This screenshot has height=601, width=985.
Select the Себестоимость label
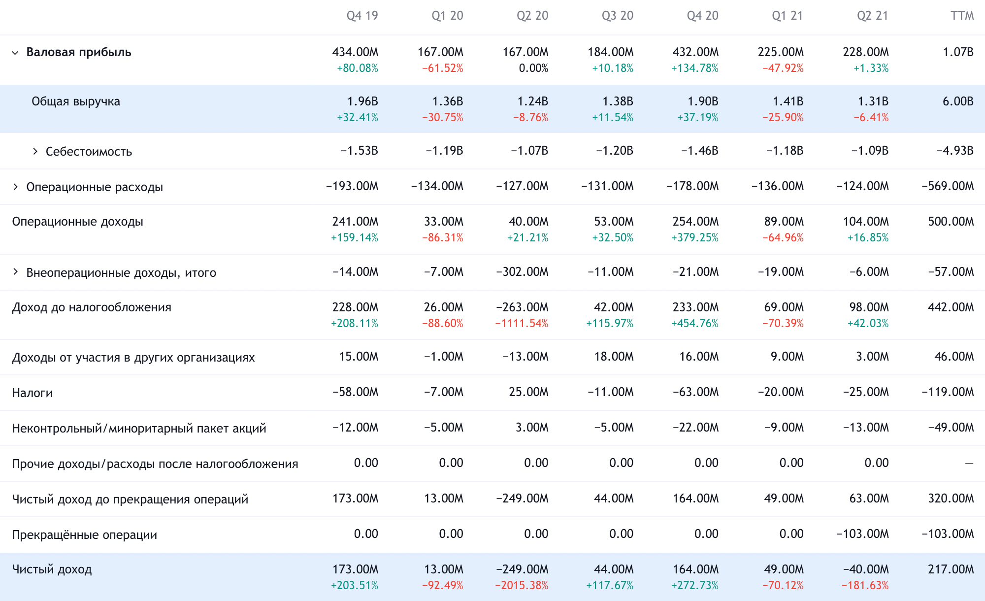coord(89,151)
